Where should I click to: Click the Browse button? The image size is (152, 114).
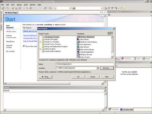(107, 68)
